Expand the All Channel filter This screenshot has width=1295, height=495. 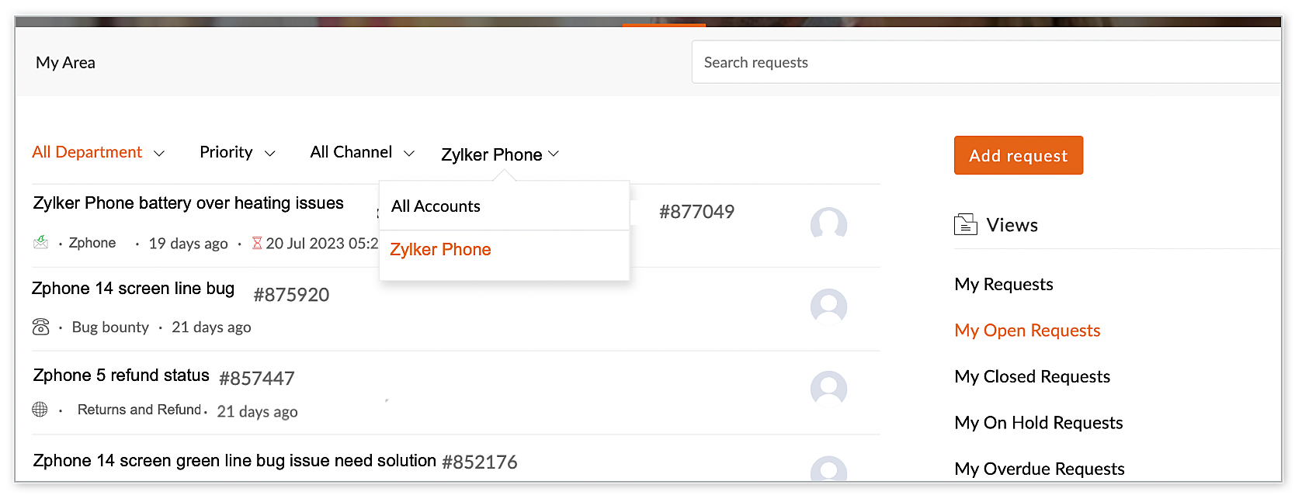tap(363, 152)
